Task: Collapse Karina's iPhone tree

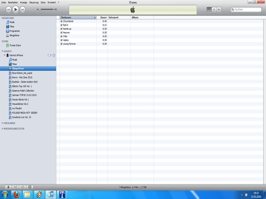Action: [x=5, y=55]
